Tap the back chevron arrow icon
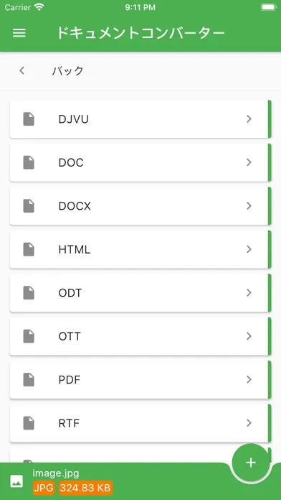281x500 pixels. (x=22, y=70)
